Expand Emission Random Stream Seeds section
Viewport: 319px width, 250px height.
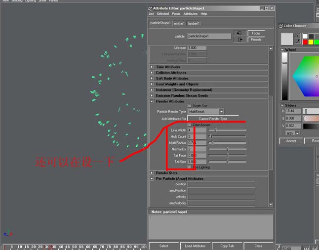pyautogui.click(x=152, y=95)
